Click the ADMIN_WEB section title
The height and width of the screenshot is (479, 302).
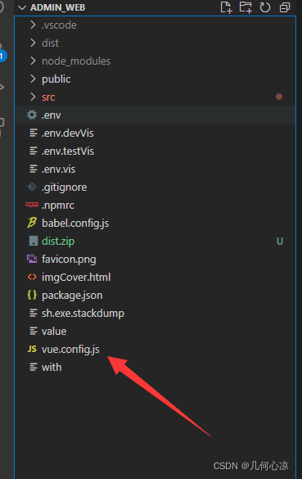coord(58,7)
